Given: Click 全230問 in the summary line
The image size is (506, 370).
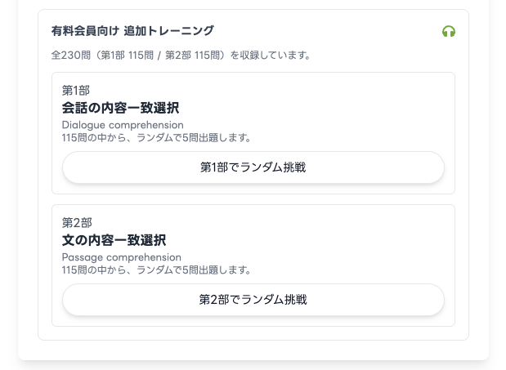Looking at the screenshot, I should (69, 56).
